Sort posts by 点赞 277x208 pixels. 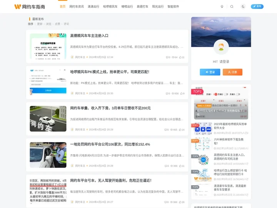tap(57, 24)
